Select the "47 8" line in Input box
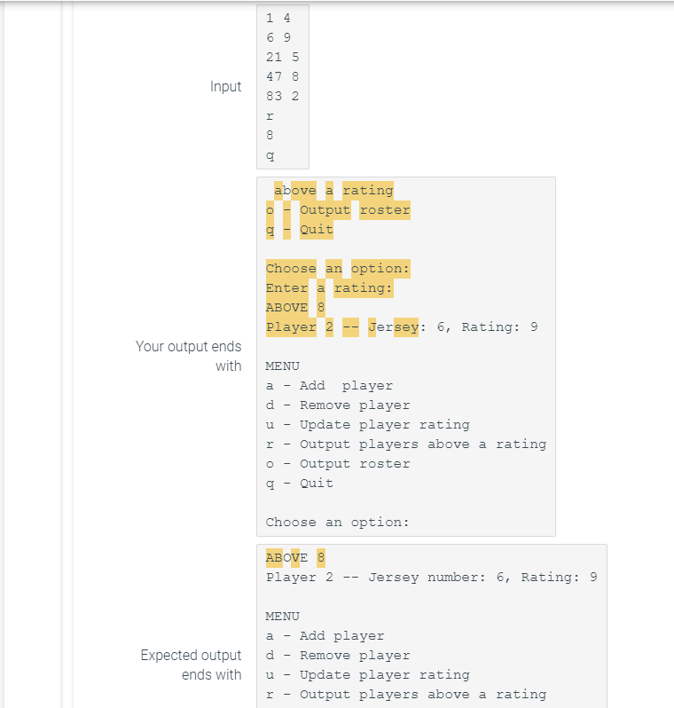Screen dimensions: 674x708 click(282, 76)
